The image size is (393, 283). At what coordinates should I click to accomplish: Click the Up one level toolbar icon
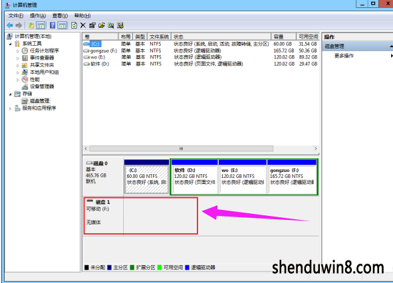pyautogui.click(x=31, y=25)
